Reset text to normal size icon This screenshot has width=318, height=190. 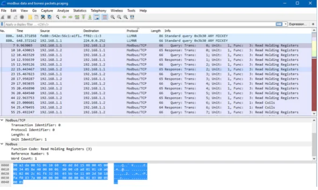tap(126, 17)
